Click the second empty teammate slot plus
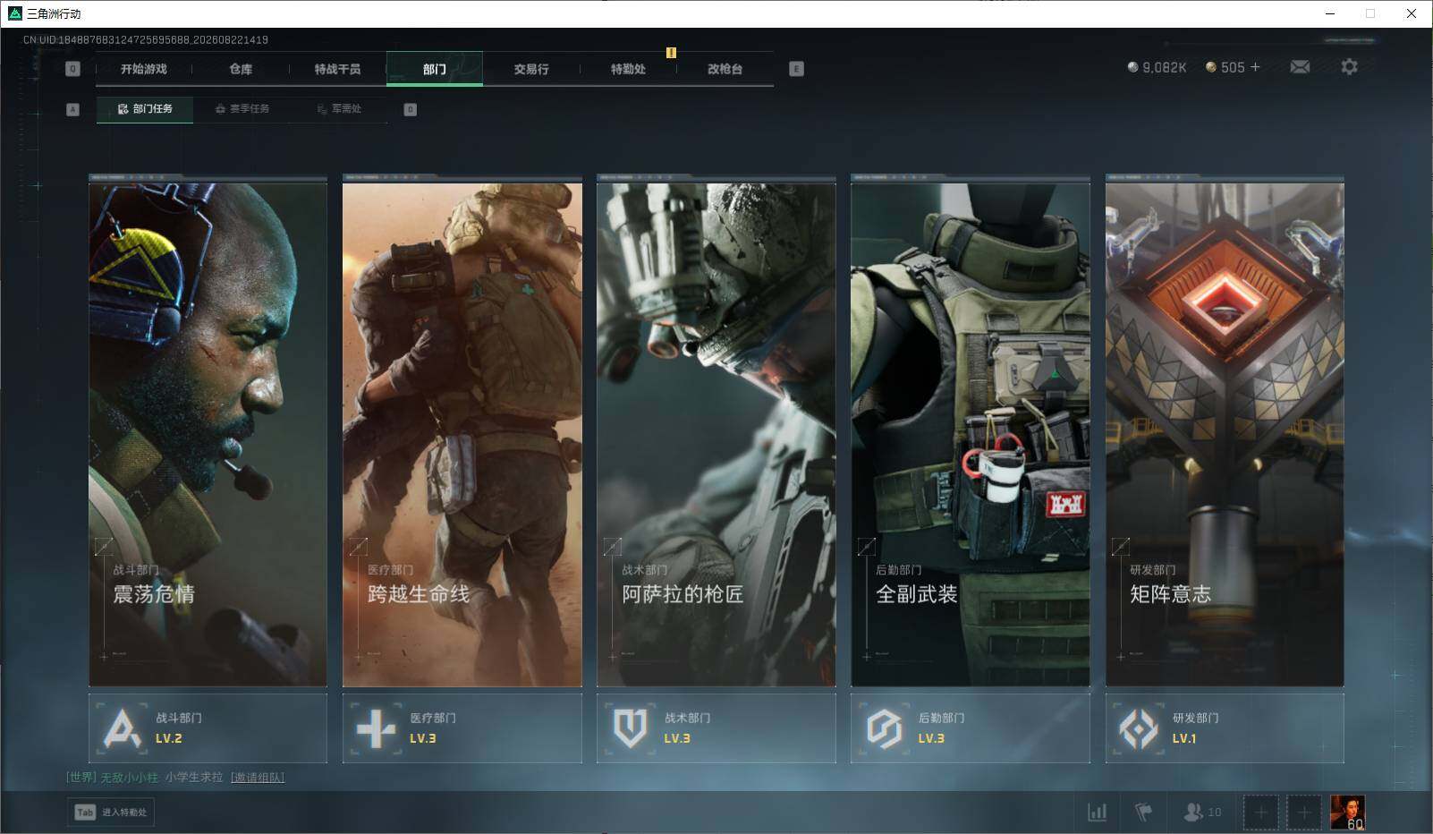1433x834 pixels. [x=1304, y=812]
